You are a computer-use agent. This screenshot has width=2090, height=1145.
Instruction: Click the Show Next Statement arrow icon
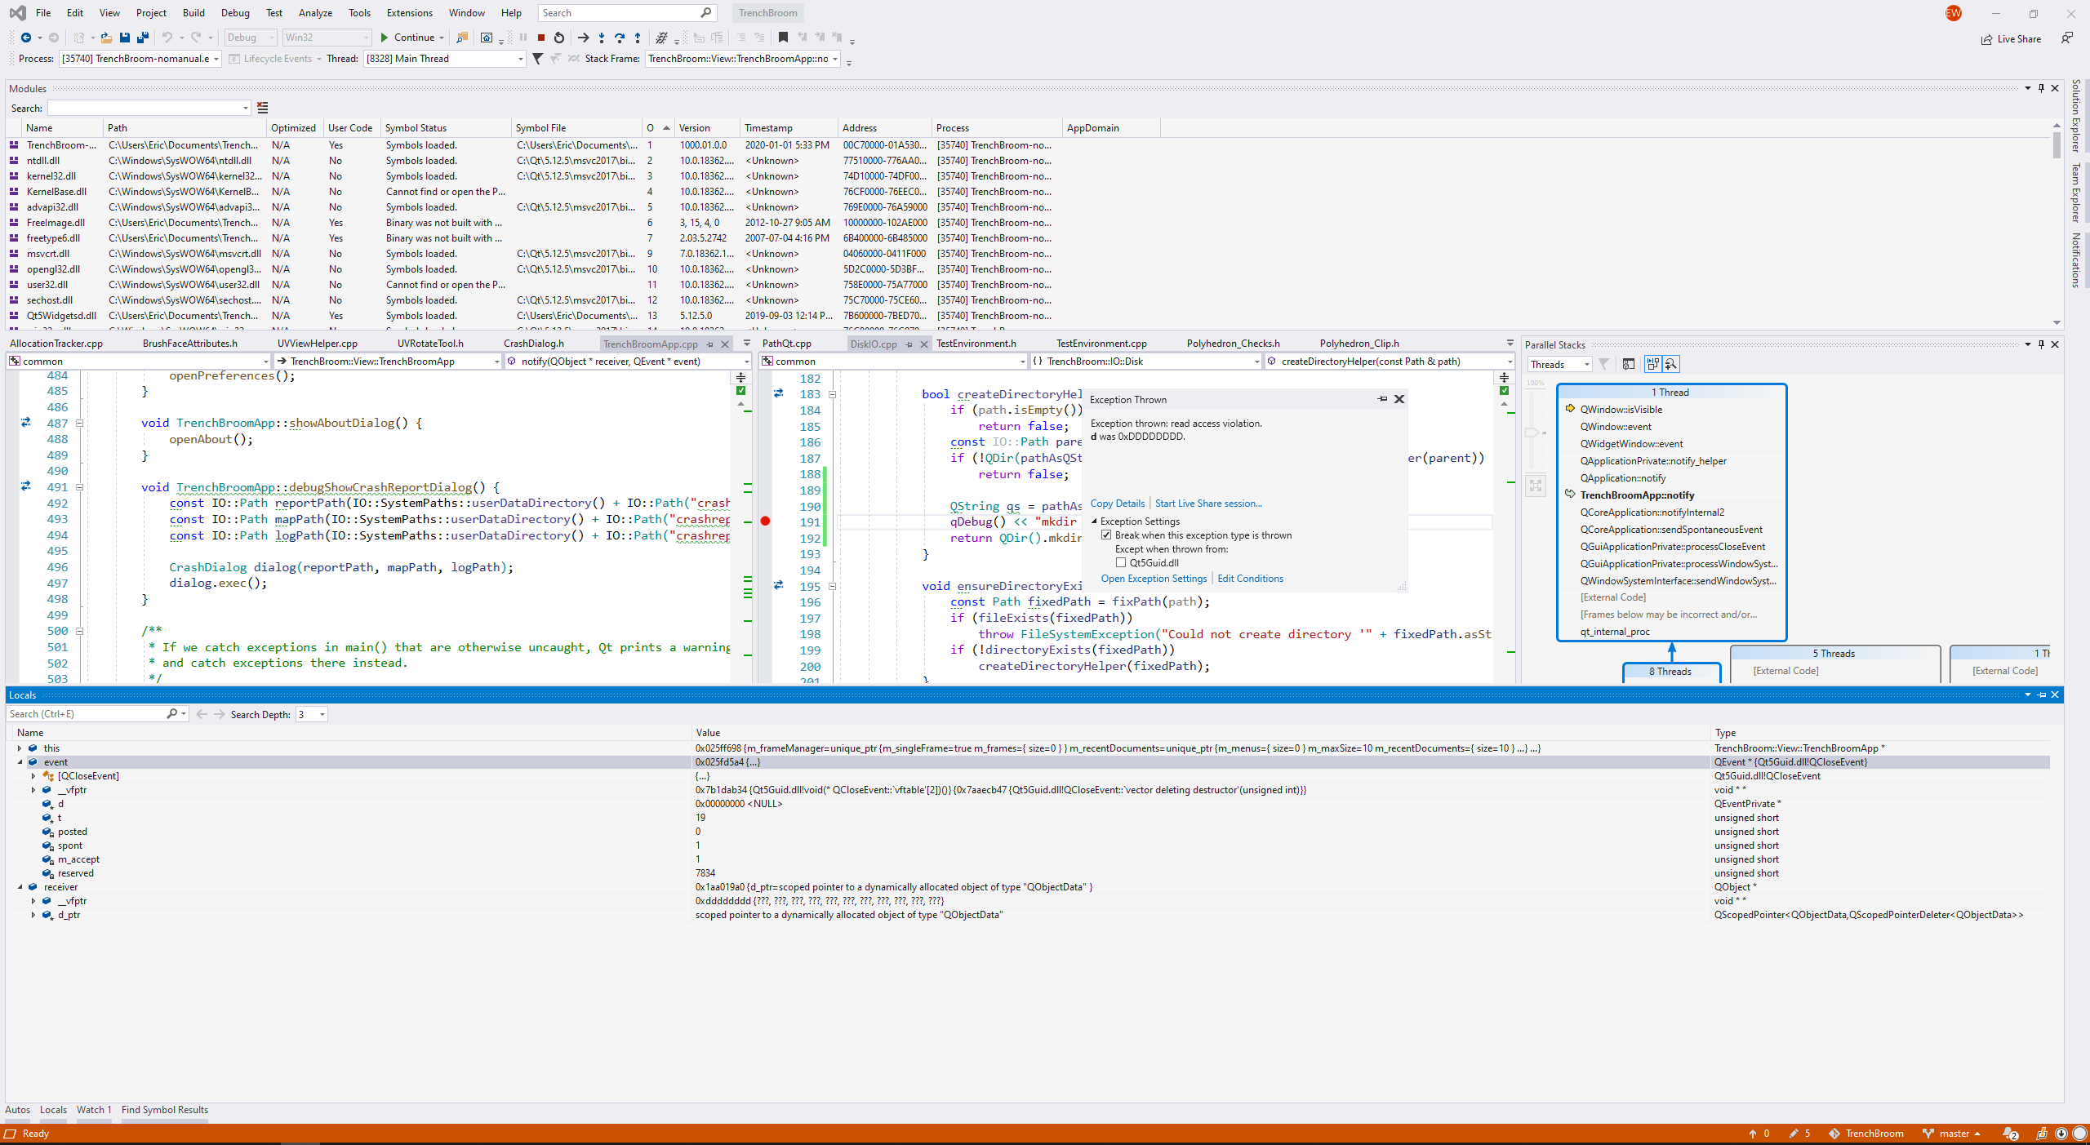[583, 38]
